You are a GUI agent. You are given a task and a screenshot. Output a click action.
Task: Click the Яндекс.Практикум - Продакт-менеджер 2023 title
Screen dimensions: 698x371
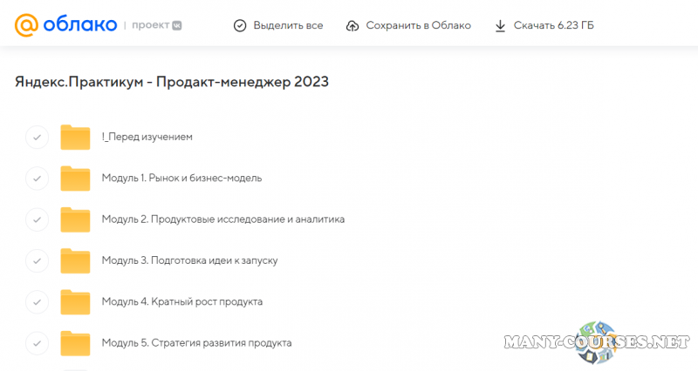(x=172, y=82)
